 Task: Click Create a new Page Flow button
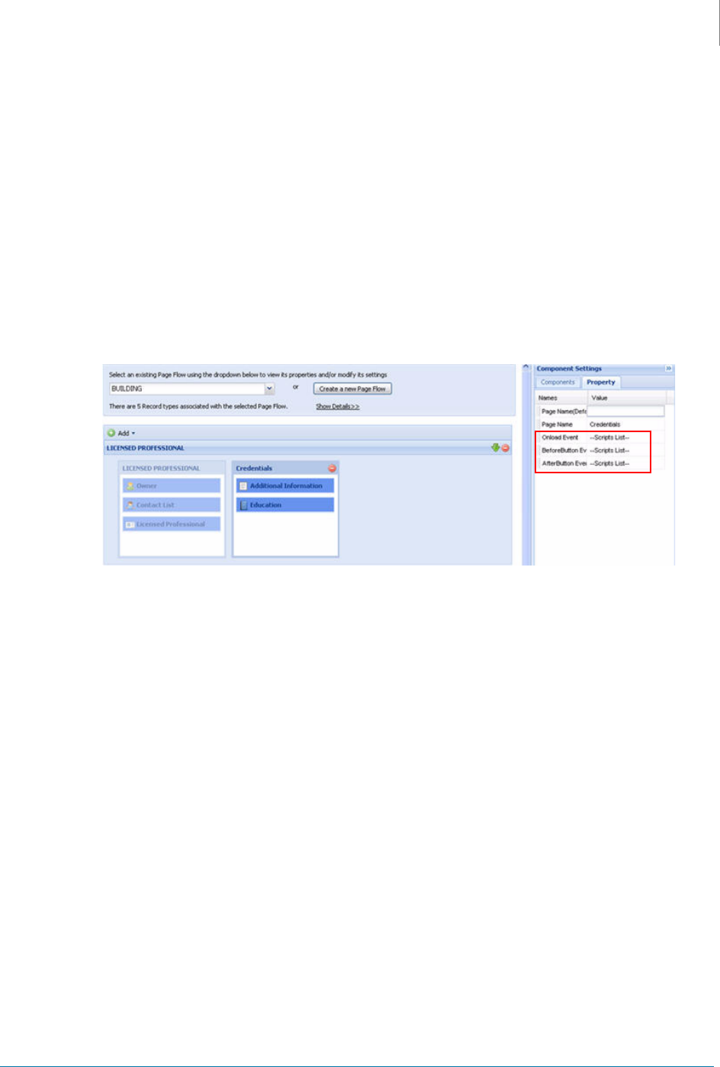point(352,389)
